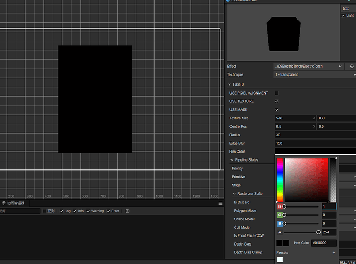Click the red R channel label
Image resolution: width=356 pixels, height=264 pixels.
[279, 206]
